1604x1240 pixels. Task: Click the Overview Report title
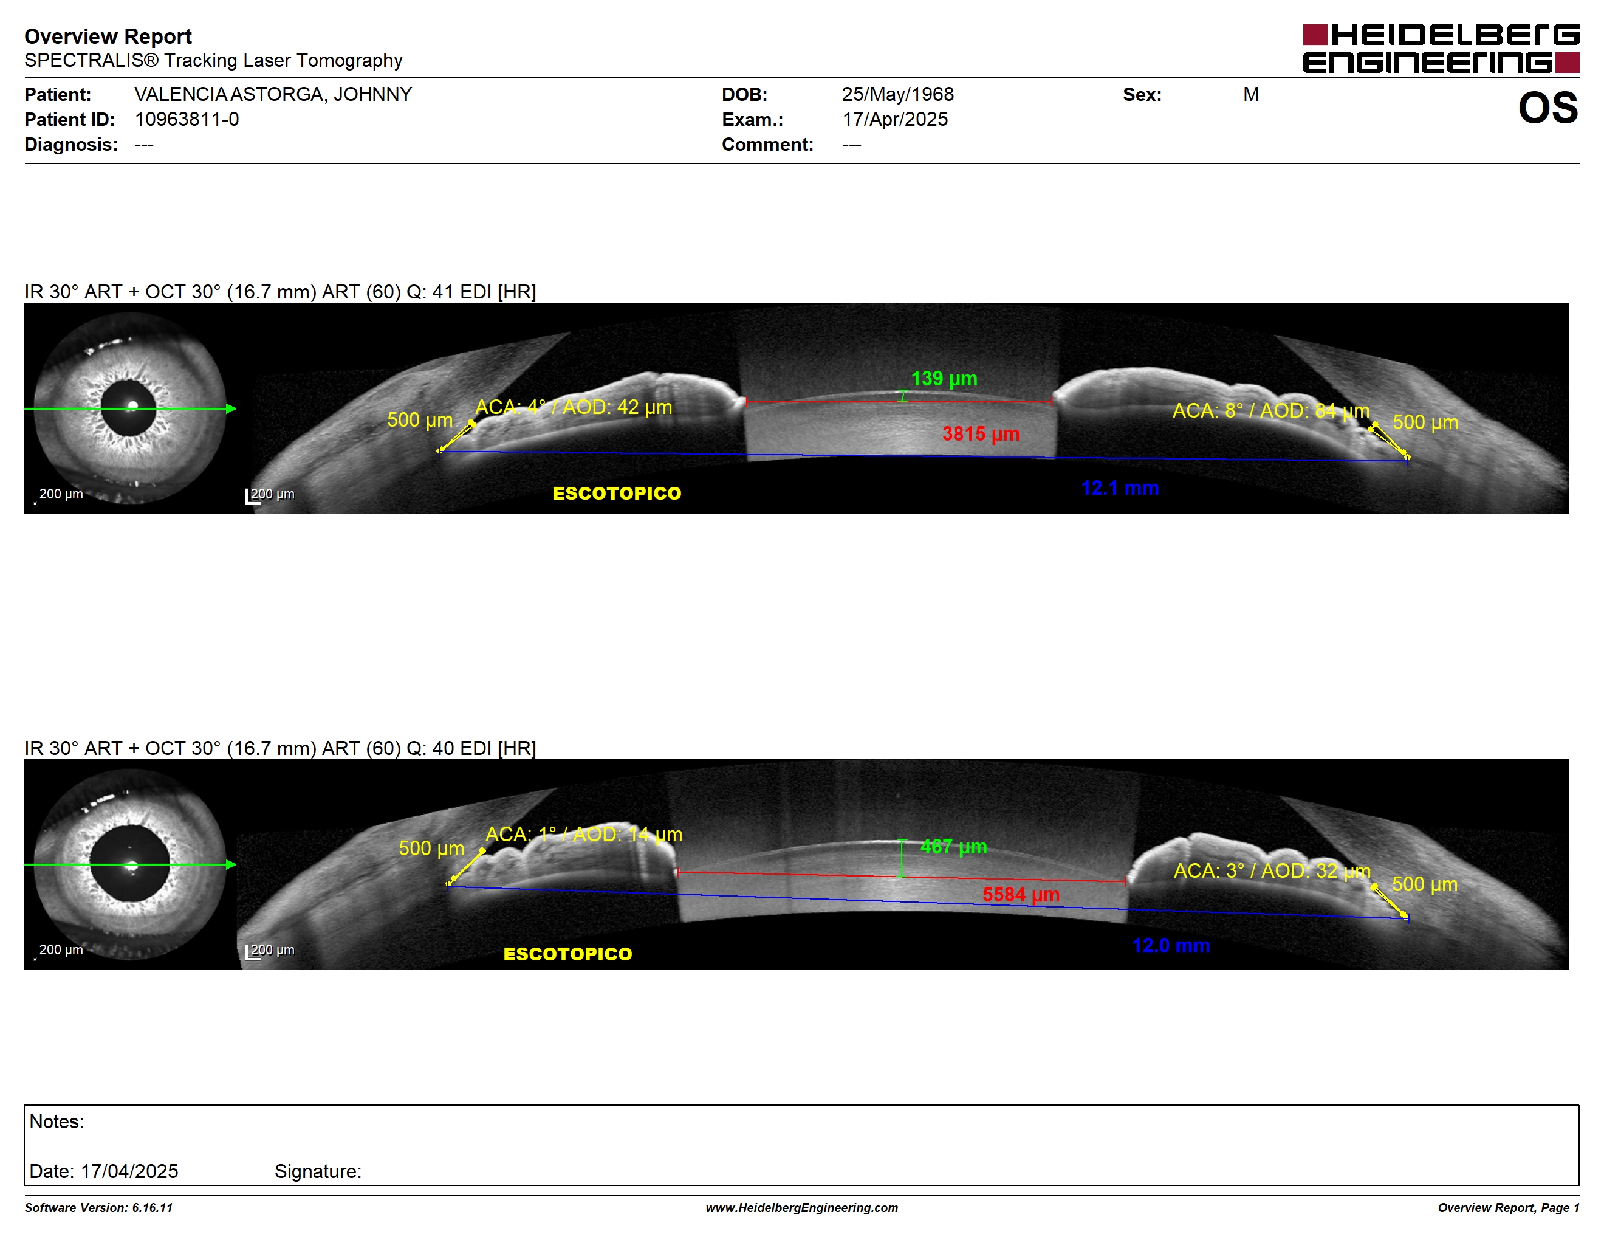[108, 36]
